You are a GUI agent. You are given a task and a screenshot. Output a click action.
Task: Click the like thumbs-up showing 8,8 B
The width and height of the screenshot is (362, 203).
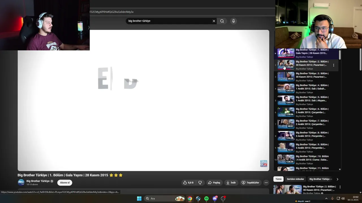[188, 183]
